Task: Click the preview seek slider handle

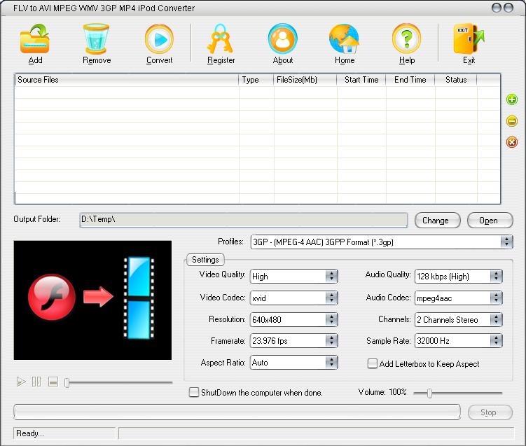Action: point(67,382)
